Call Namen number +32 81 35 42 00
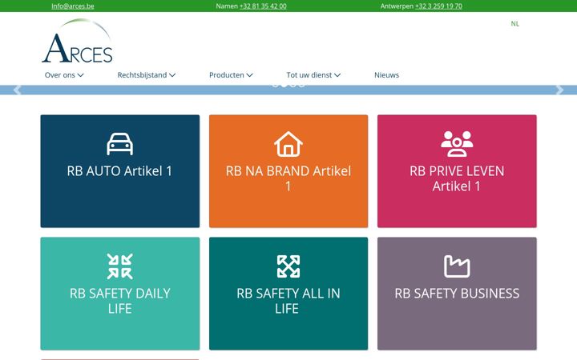This screenshot has width=577, height=360. [263, 6]
